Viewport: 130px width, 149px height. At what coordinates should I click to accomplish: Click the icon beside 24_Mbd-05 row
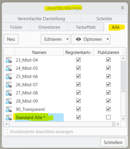coord(9,68)
